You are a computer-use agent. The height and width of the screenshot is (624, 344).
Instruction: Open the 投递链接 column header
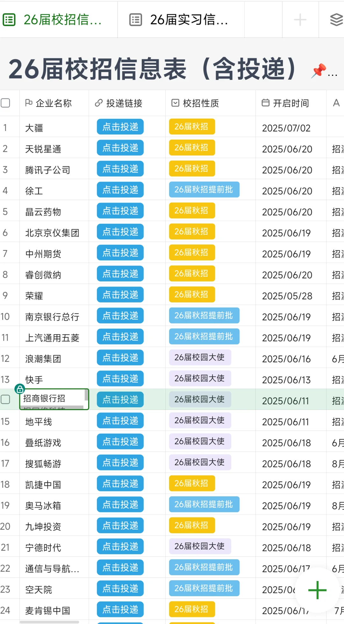[127, 103]
